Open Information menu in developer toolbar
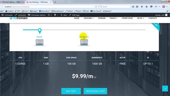Screen dimensions: 170x96 click(x=45, y=11)
